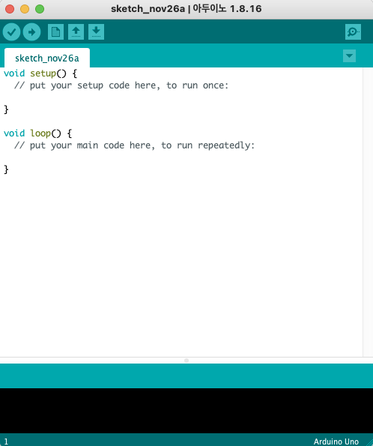Click the editor vertical scrollbar track
Screen dimensions: 373x446
[x=368, y=212]
